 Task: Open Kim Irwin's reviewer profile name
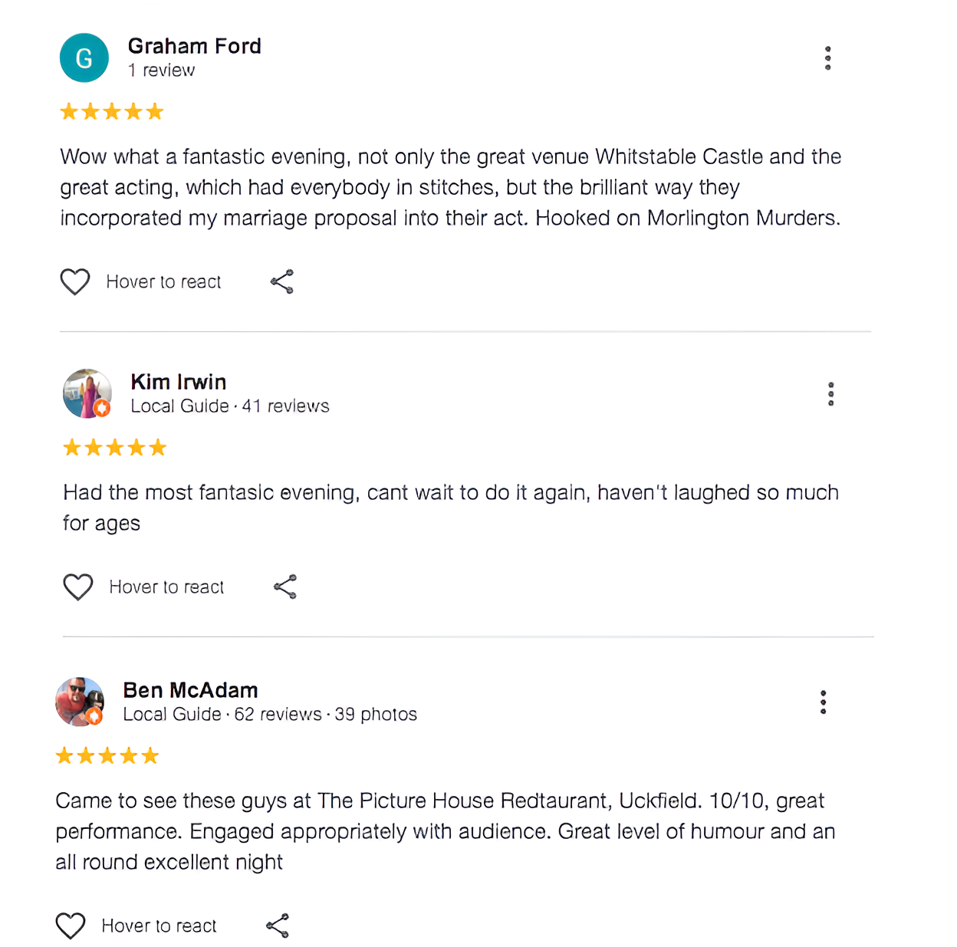point(178,382)
